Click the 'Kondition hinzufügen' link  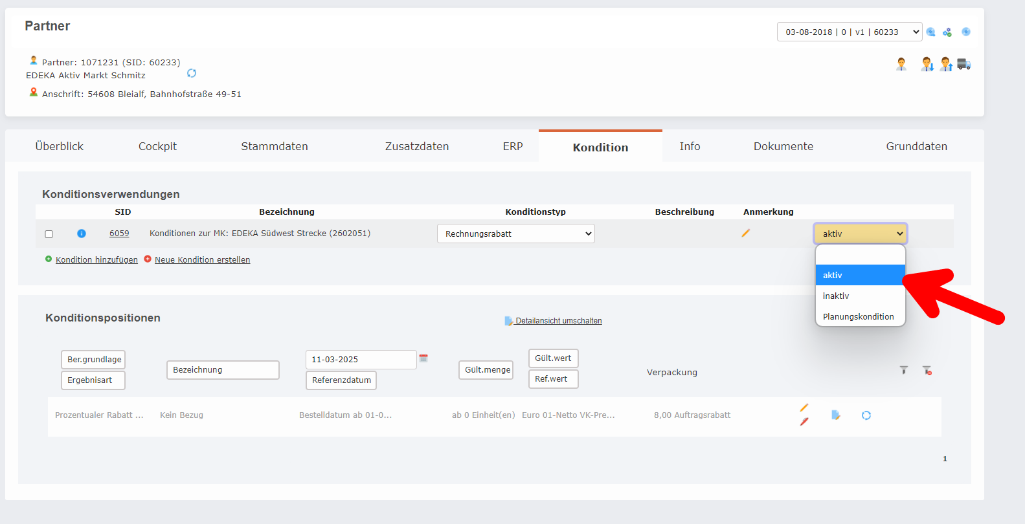(96, 259)
